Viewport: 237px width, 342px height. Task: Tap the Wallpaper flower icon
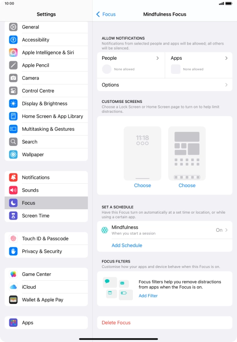pos(13,154)
